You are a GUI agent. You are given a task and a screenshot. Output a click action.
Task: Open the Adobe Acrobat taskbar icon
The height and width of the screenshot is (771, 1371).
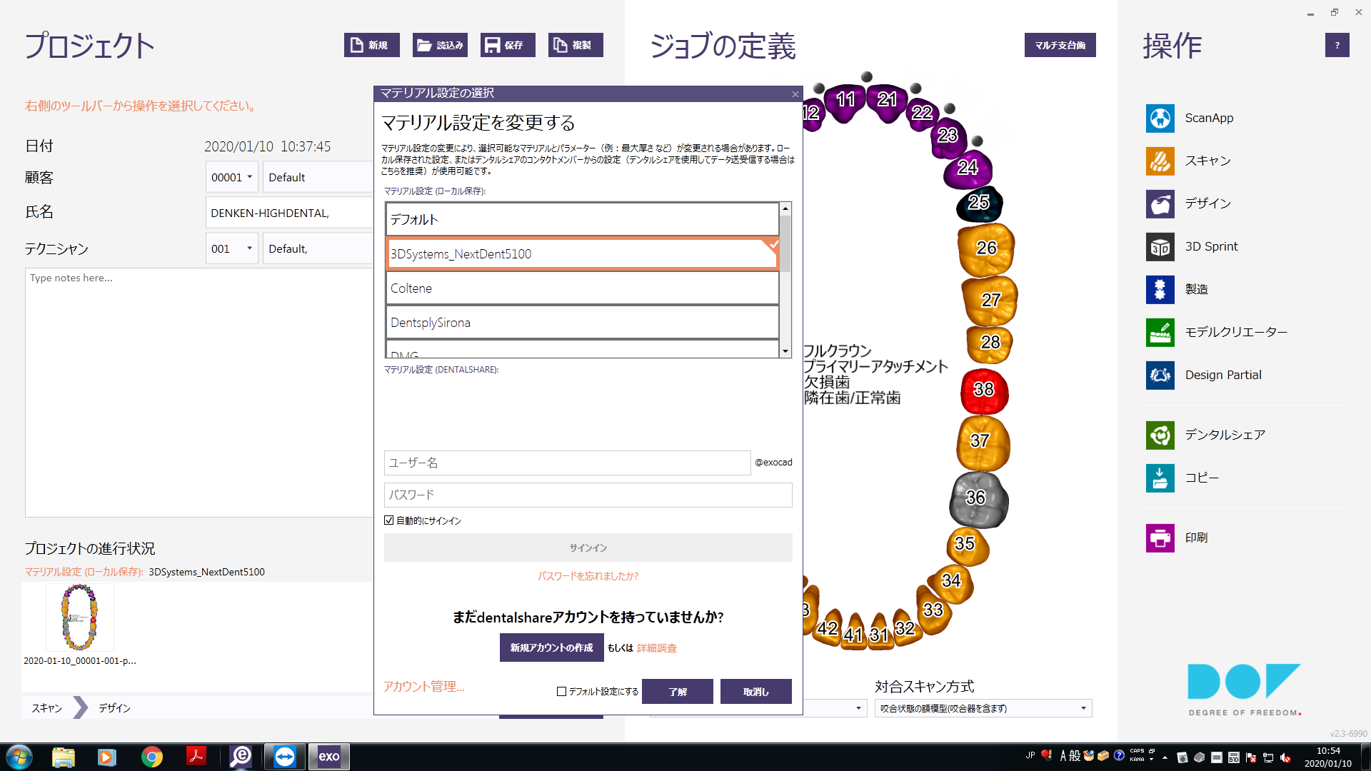196,757
